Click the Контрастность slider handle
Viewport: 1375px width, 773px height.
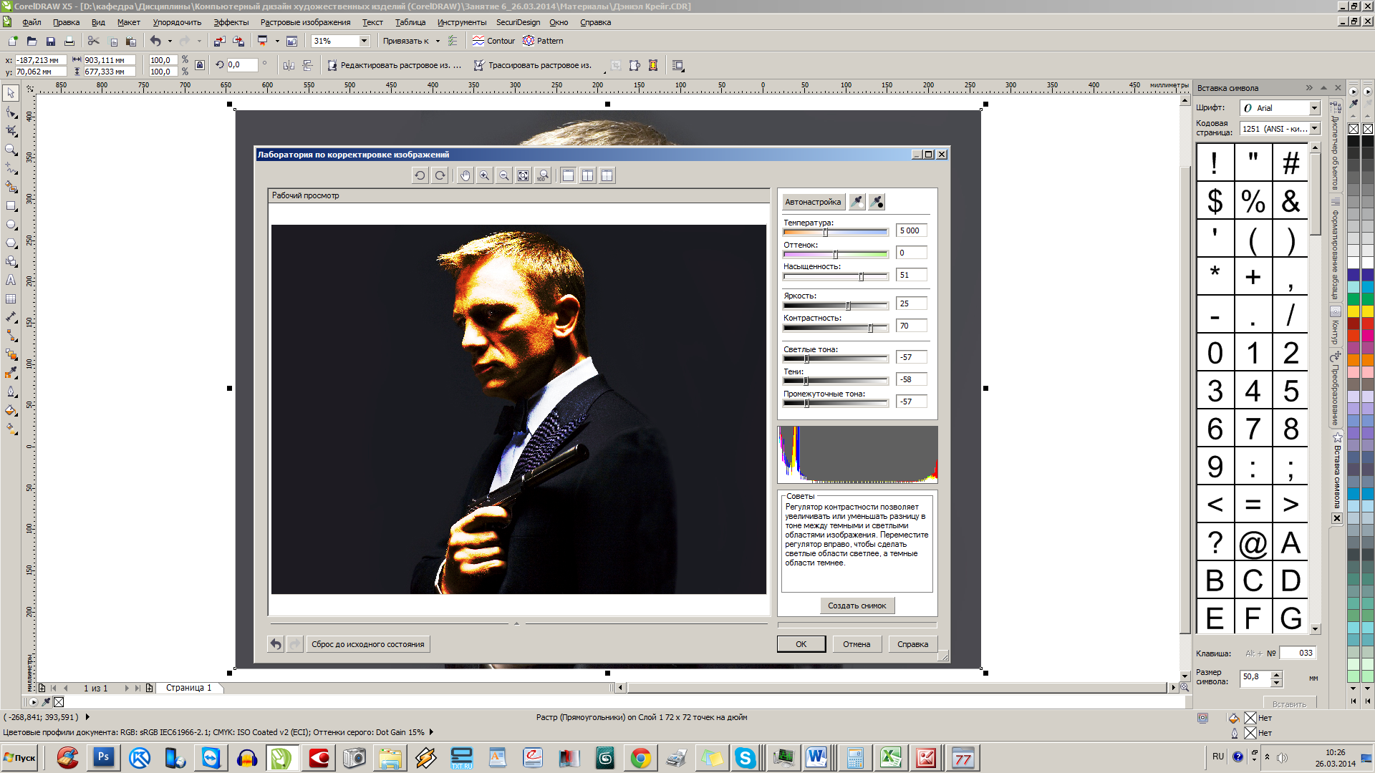click(871, 328)
